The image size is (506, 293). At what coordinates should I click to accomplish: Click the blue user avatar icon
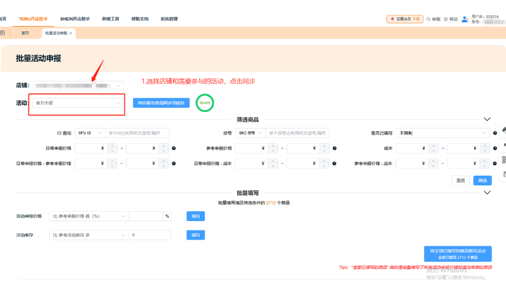[x=465, y=19]
